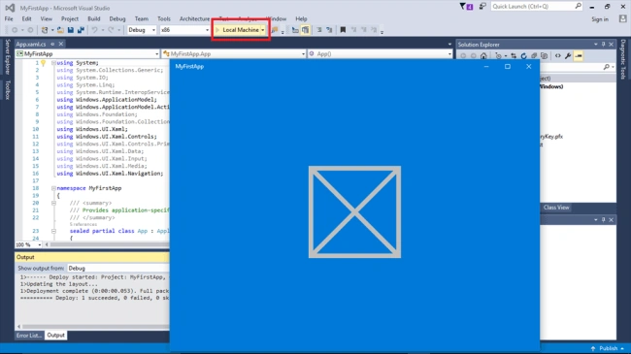Collapse the namespace MyFirstApp block

pos(53,188)
